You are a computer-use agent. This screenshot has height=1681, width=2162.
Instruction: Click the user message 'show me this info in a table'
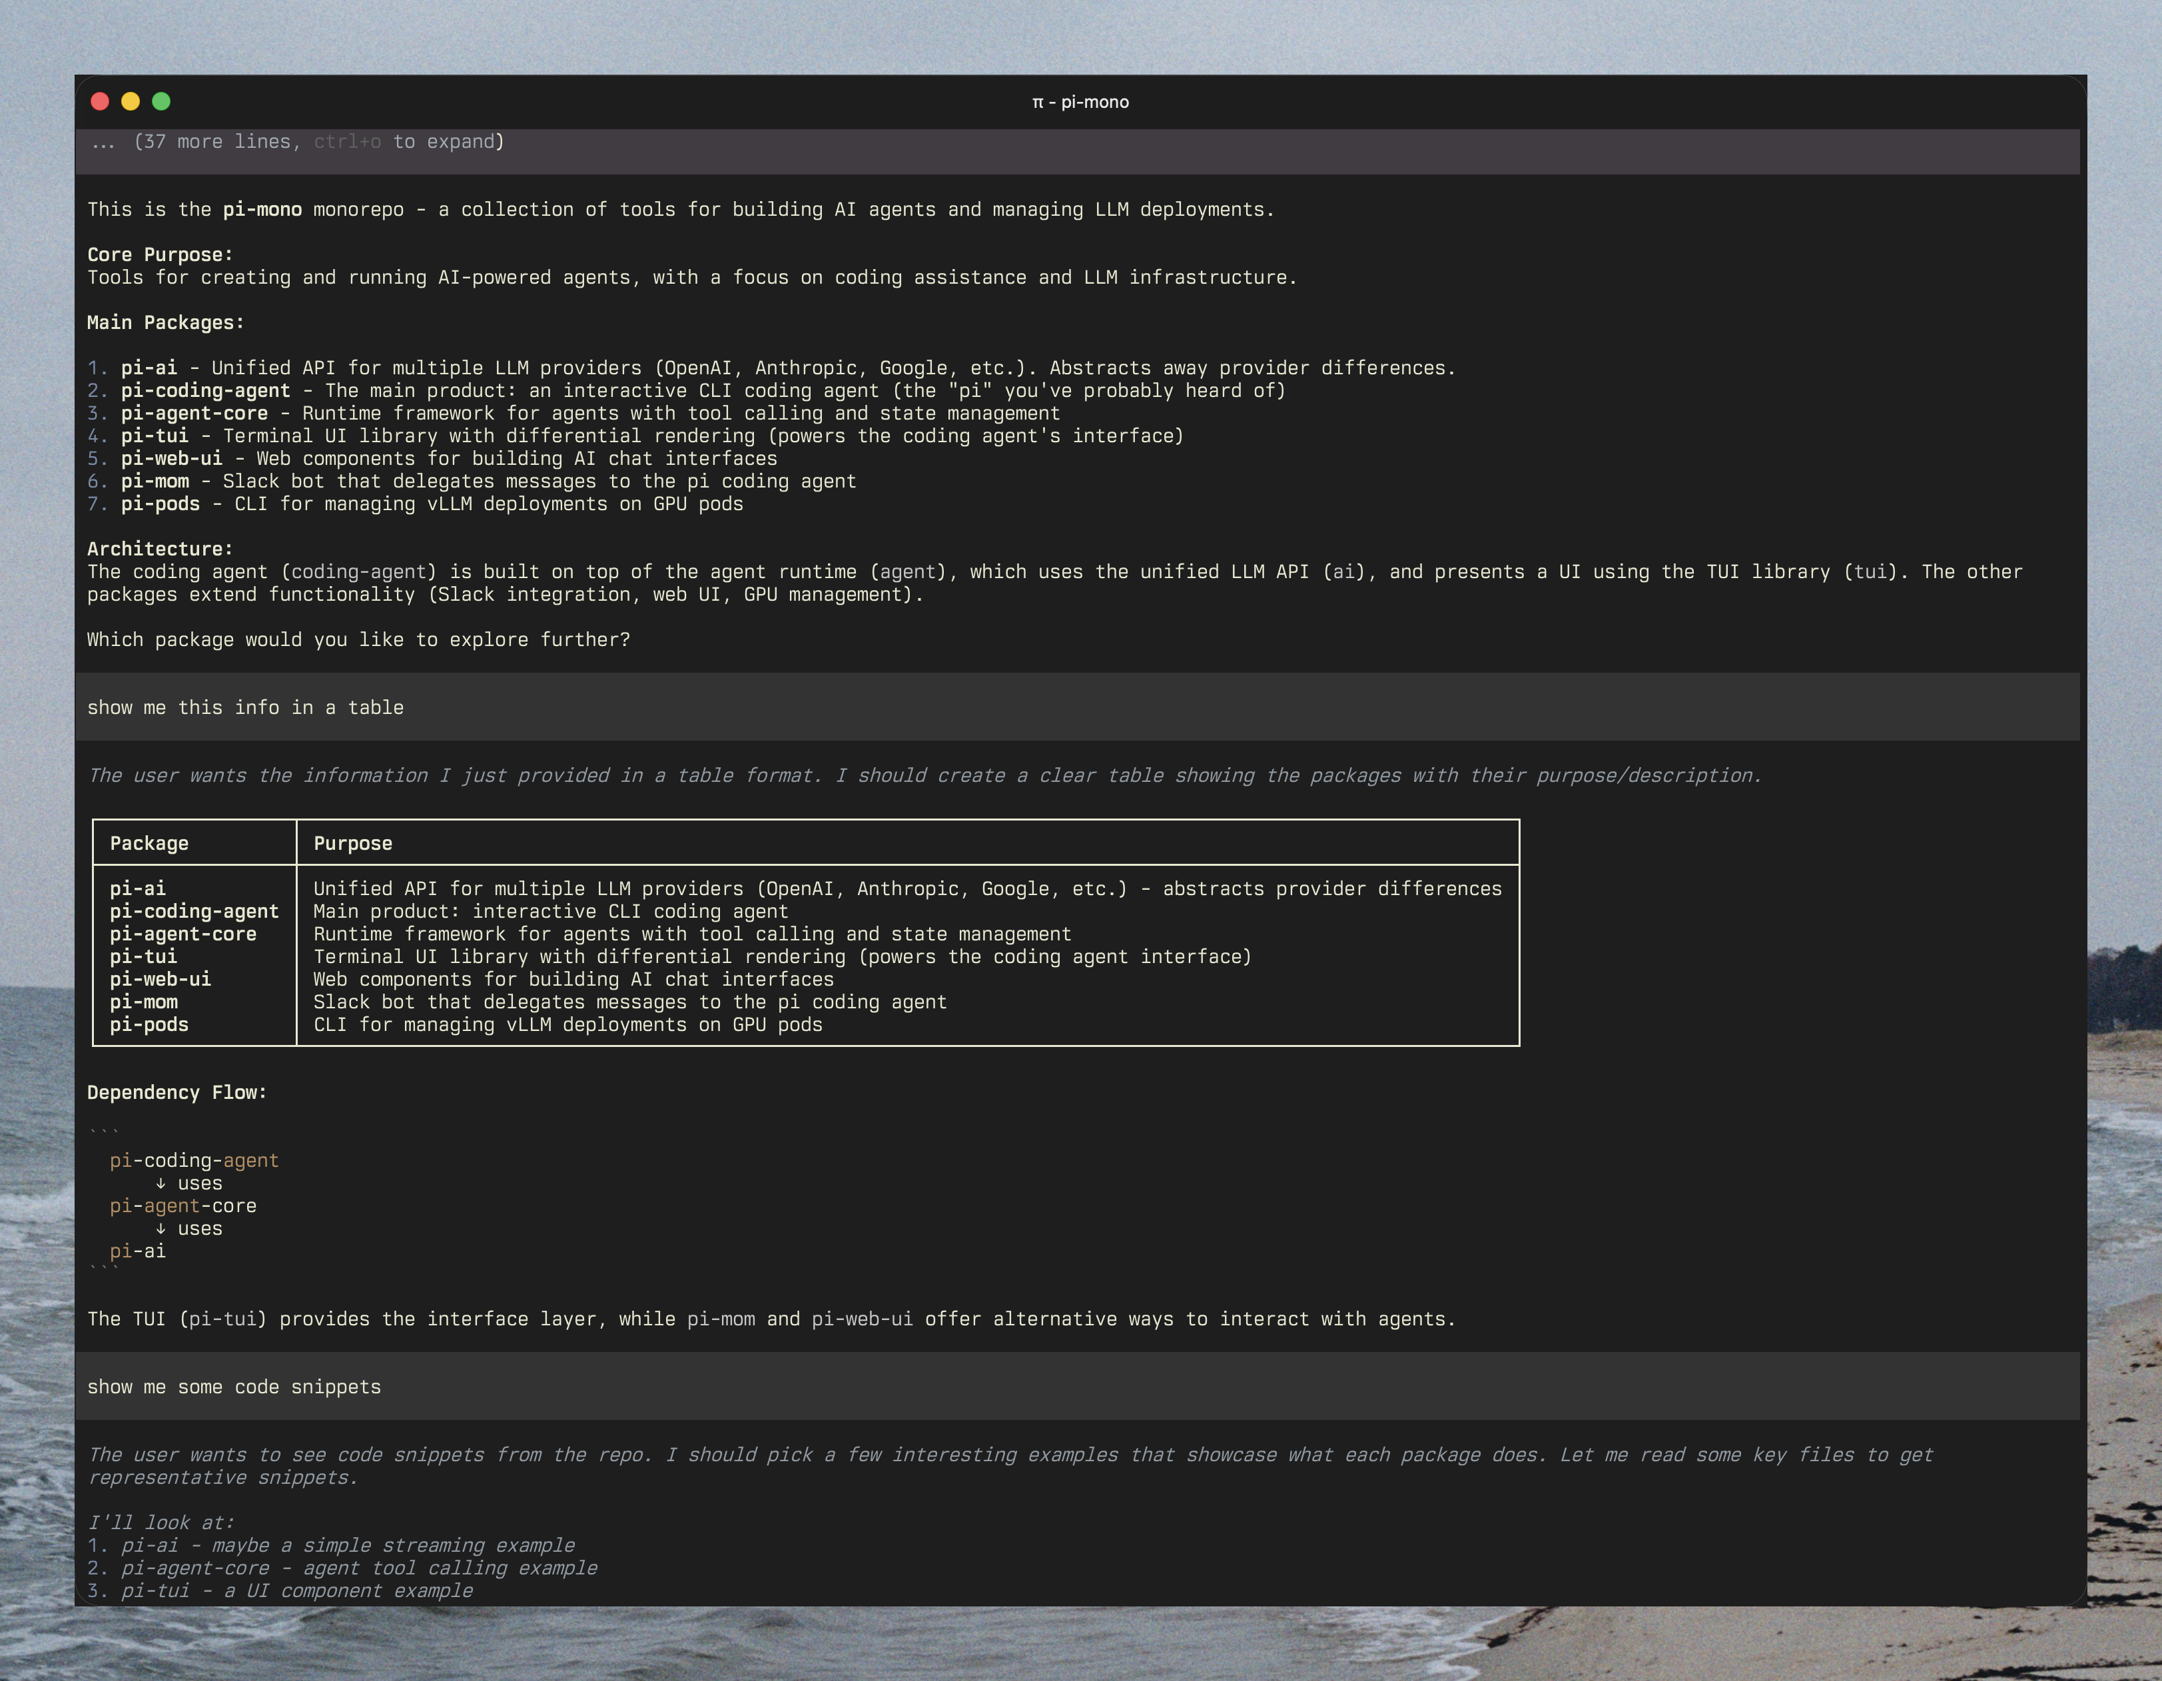tap(1077, 707)
